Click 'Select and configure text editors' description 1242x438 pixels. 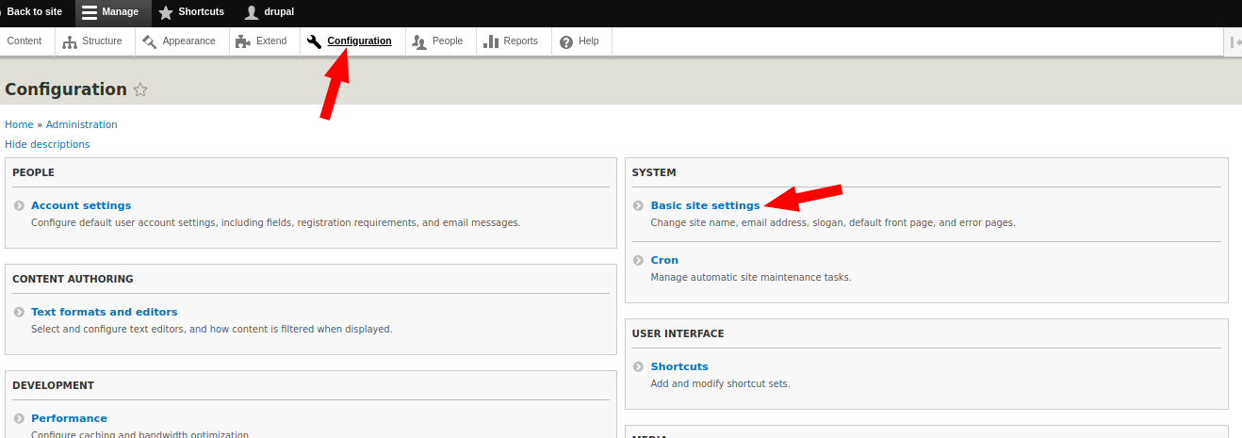212,330
